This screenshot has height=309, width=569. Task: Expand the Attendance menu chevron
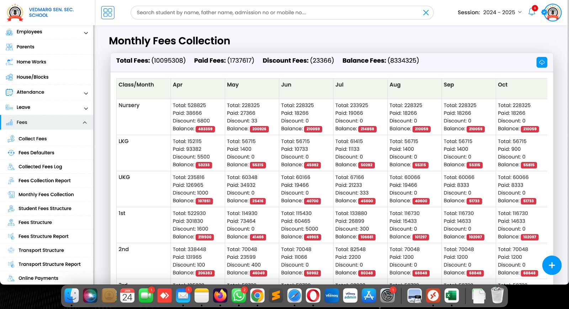[x=86, y=93]
